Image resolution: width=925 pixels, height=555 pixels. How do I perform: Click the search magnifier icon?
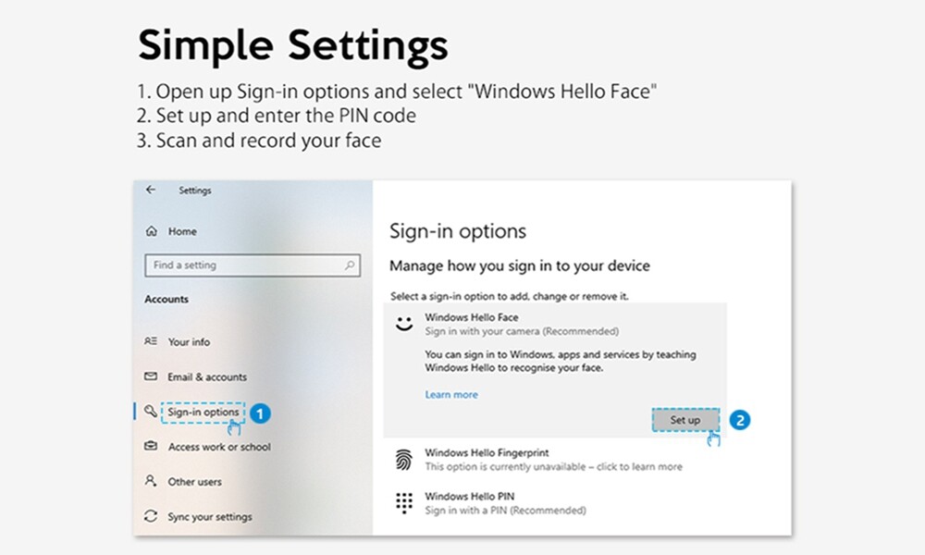coord(350,265)
